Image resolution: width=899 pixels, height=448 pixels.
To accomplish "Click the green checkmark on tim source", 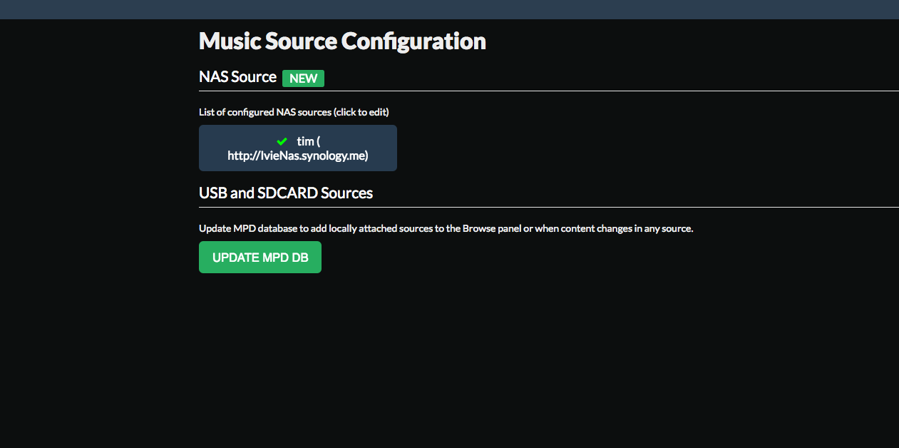I will click(x=282, y=141).
